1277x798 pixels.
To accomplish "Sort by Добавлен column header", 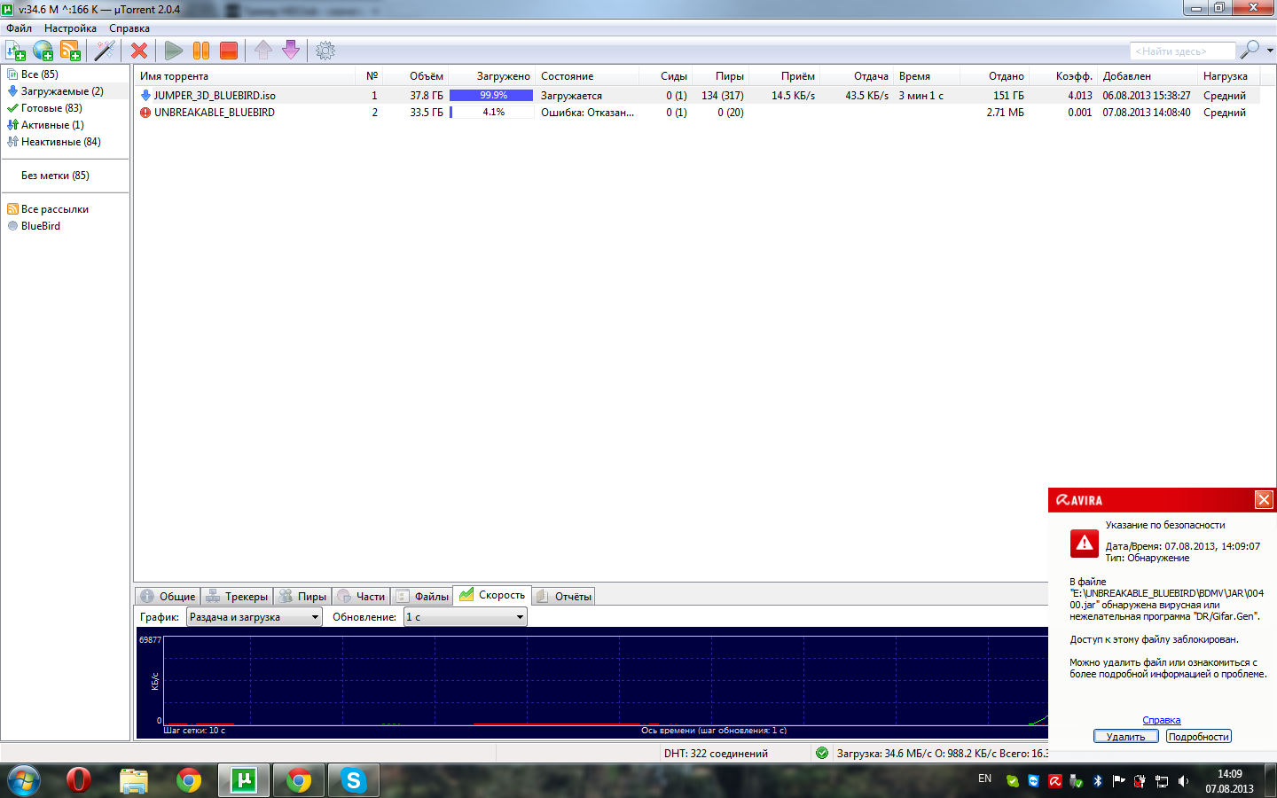I will [x=1148, y=76].
